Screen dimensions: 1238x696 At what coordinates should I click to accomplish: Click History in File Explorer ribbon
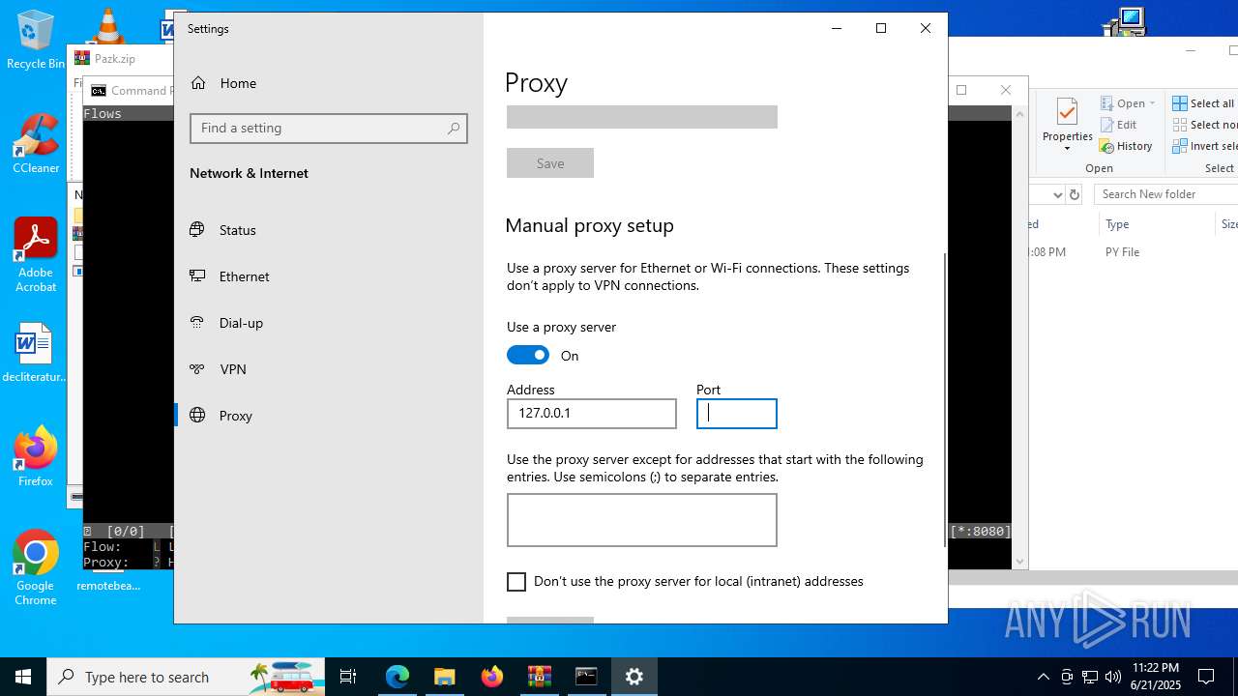(1126, 146)
